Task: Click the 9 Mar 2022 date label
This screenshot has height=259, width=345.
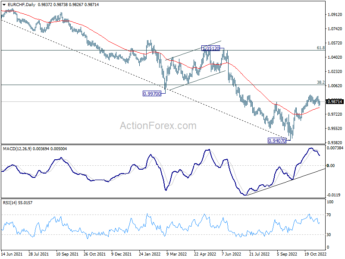Action: [x=177, y=254]
